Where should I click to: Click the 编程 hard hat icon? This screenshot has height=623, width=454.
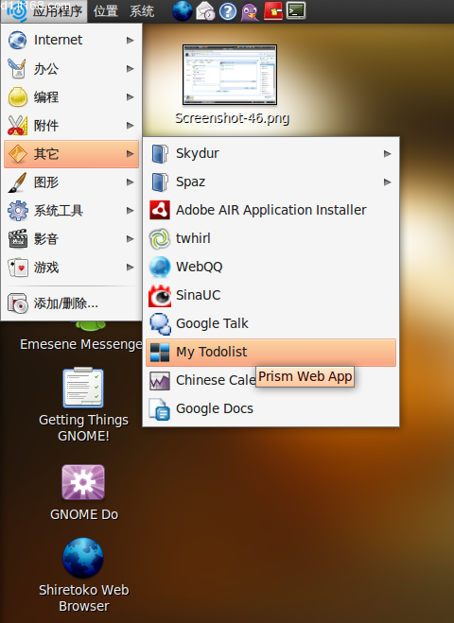click(17, 97)
